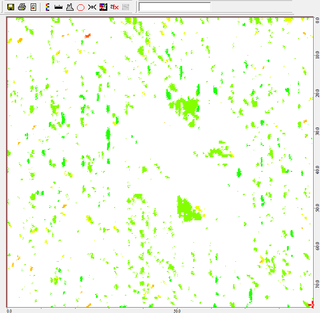Open the fx function tool
Viewport: 320px width, 313px height.
tap(115, 7)
